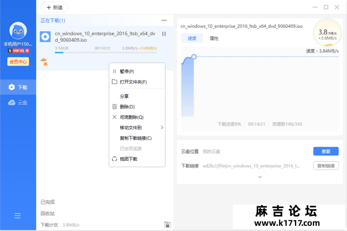Click the speed chart marker point
This screenshot has width=347, height=231.
[x=194, y=57]
